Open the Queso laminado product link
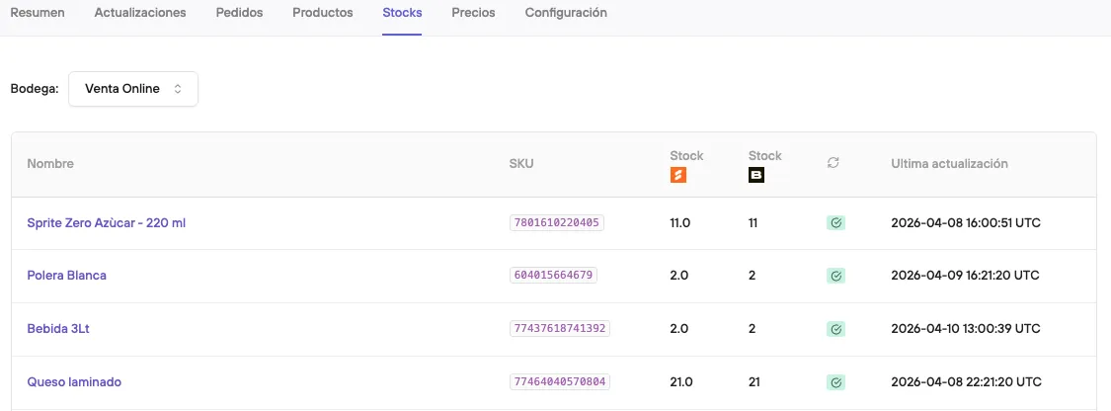Image resolution: width=1111 pixels, height=411 pixels. 74,382
